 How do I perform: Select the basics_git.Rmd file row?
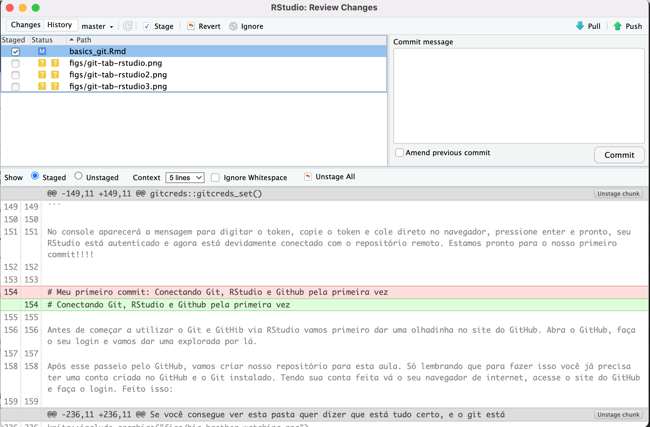click(194, 51)
